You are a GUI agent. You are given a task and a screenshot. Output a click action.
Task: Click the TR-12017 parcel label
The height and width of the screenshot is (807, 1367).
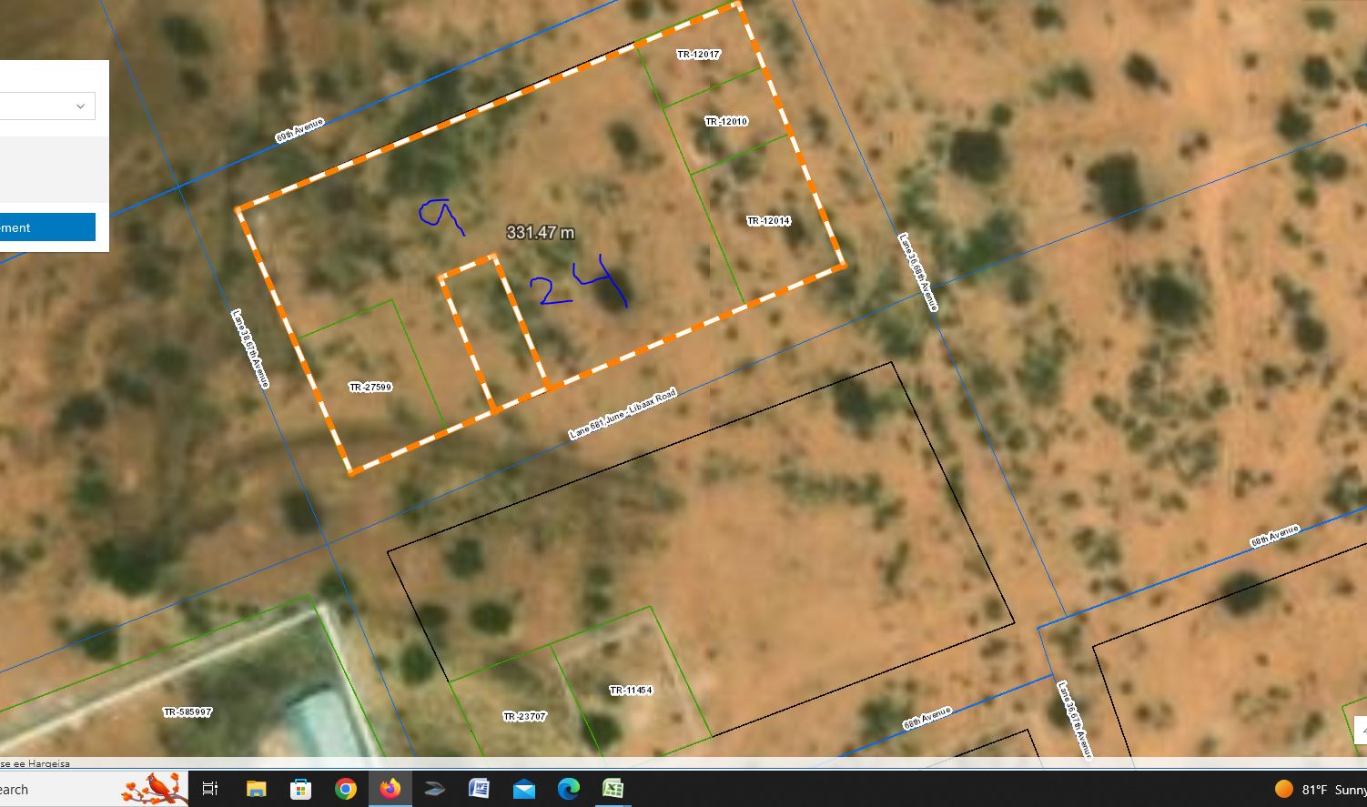coord(698,55)
